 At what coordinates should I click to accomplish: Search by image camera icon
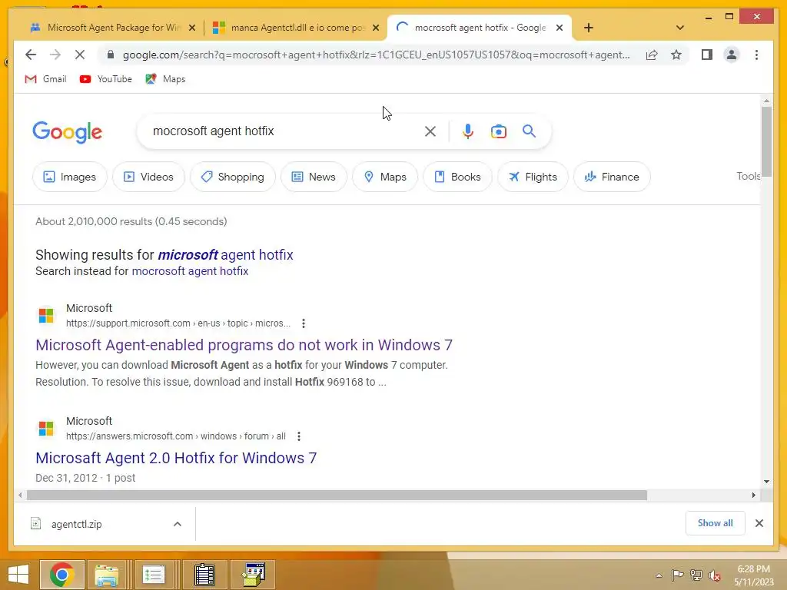(x=498, y=131)
